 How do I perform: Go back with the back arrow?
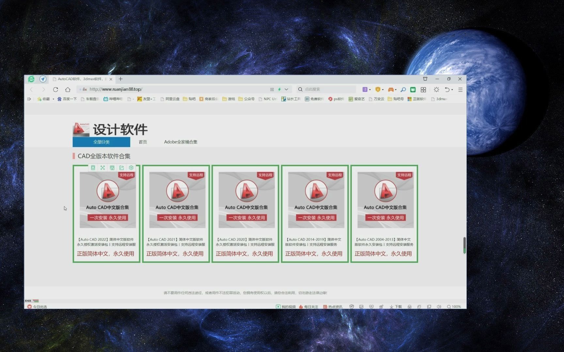tap(32, 89)
